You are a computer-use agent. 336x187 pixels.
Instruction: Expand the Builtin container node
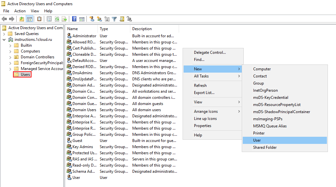coord(10,45)
